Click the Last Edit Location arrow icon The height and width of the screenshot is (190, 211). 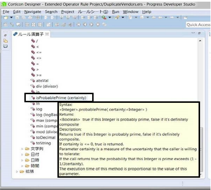tap(154, 17)
